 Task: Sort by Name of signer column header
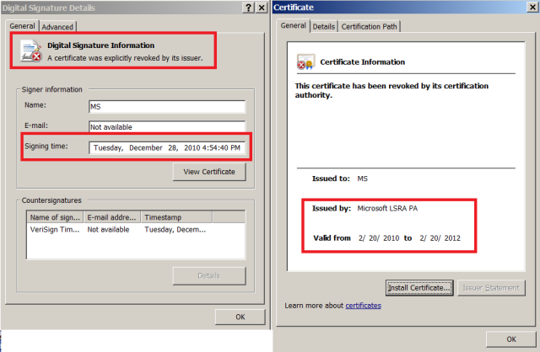(x=55, y=216)
